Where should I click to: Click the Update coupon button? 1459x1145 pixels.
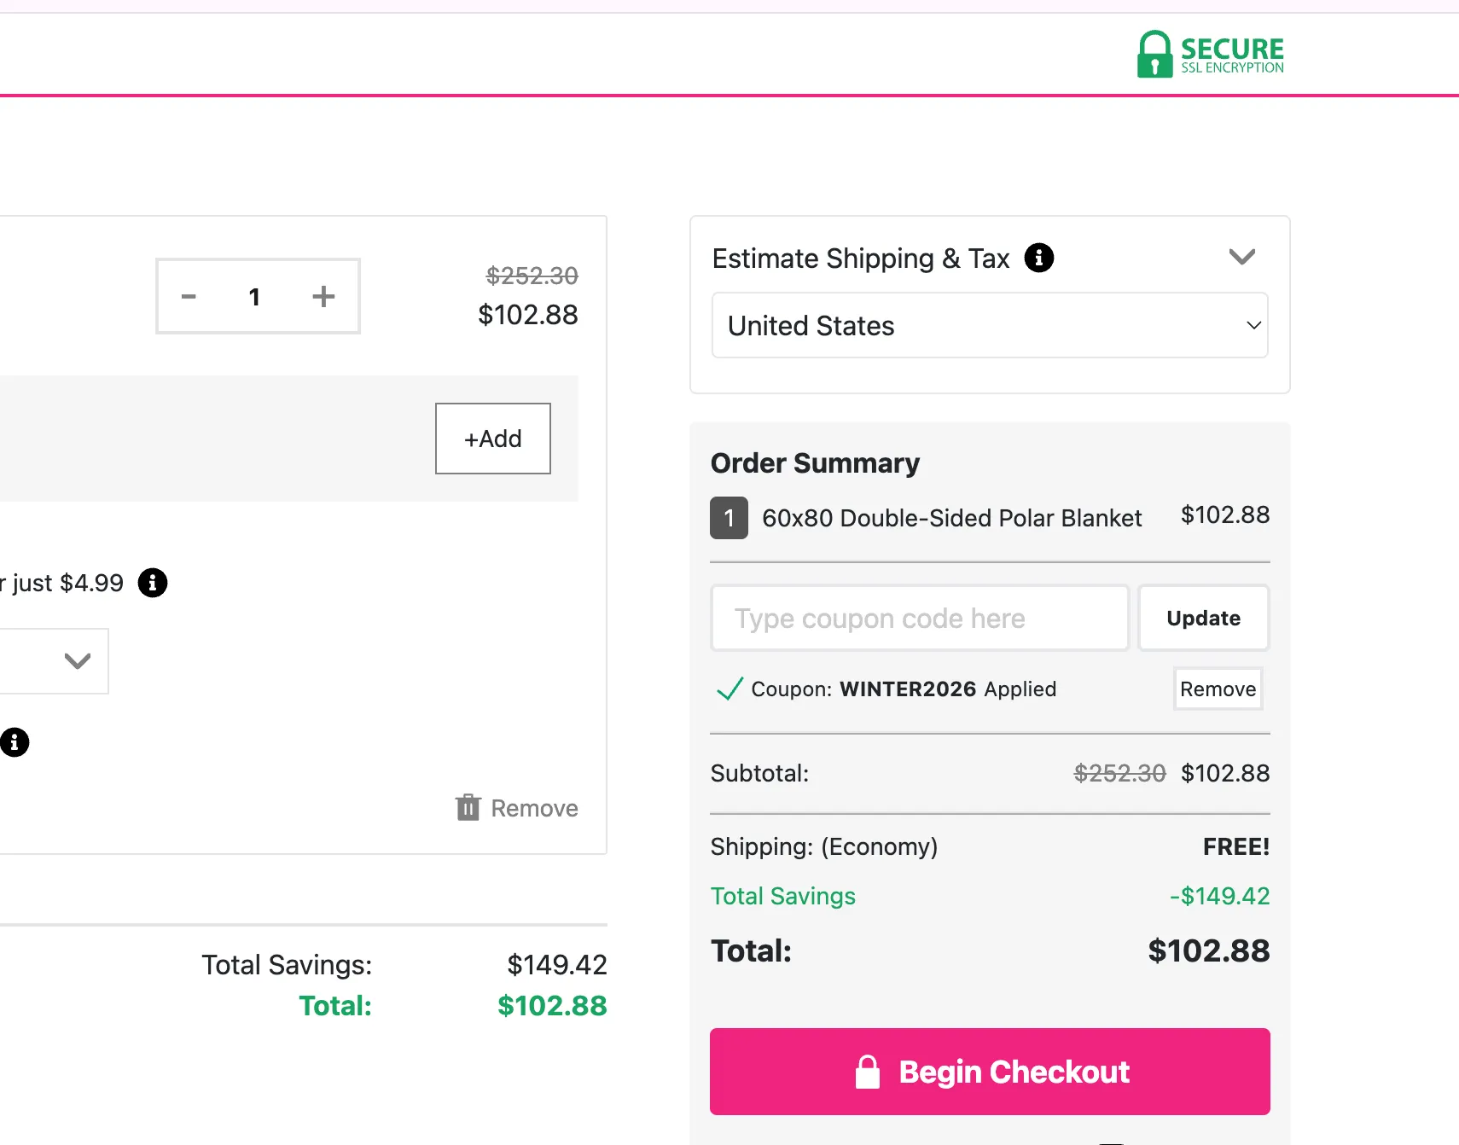click(1203, 619)
